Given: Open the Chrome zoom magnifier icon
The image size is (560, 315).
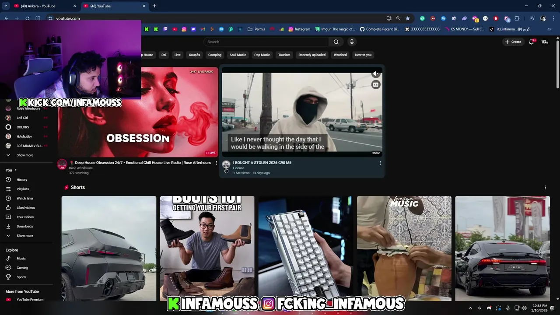Looking at the screenshot, I should point(398,18).
